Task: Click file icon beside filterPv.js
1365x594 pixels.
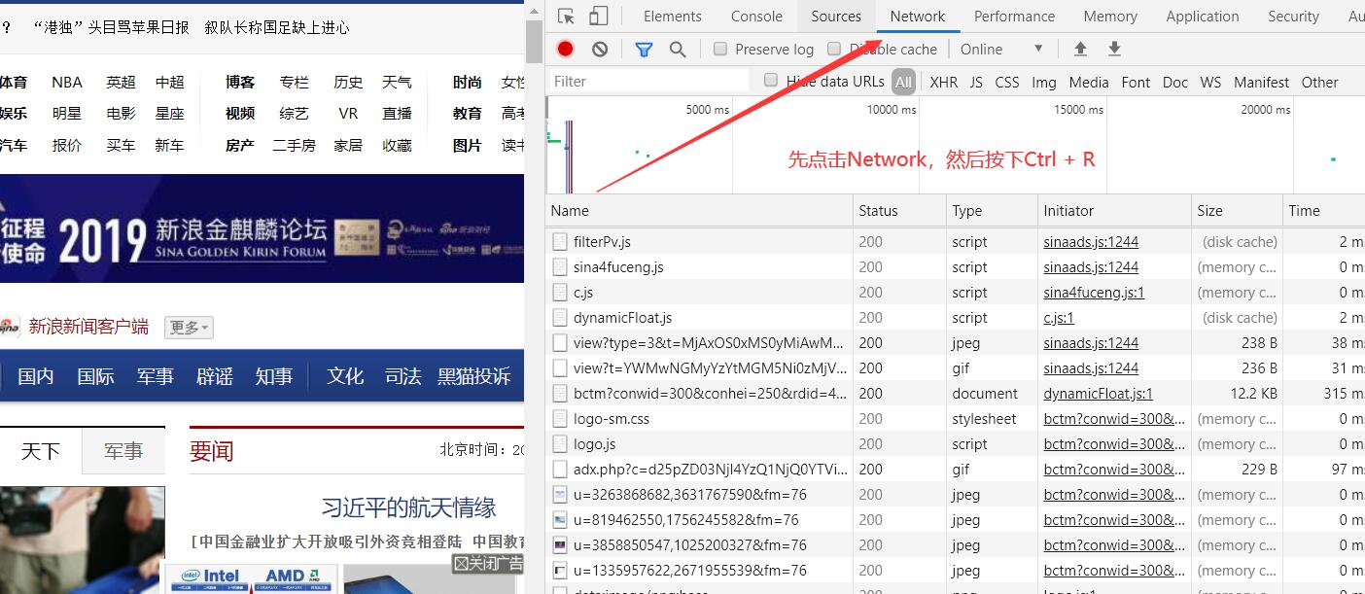Action: [559, 241]
